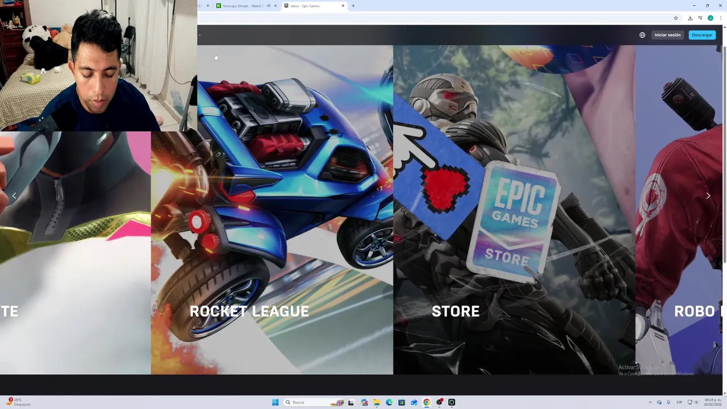Open the Epic Games Store card
This screenshot has height=409, width=727.
514,210
